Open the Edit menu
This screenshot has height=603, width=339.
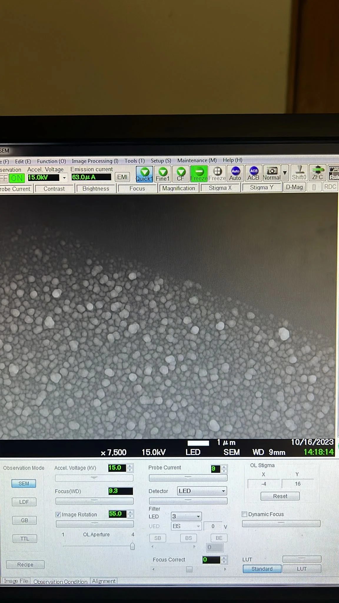pos(23,161)
